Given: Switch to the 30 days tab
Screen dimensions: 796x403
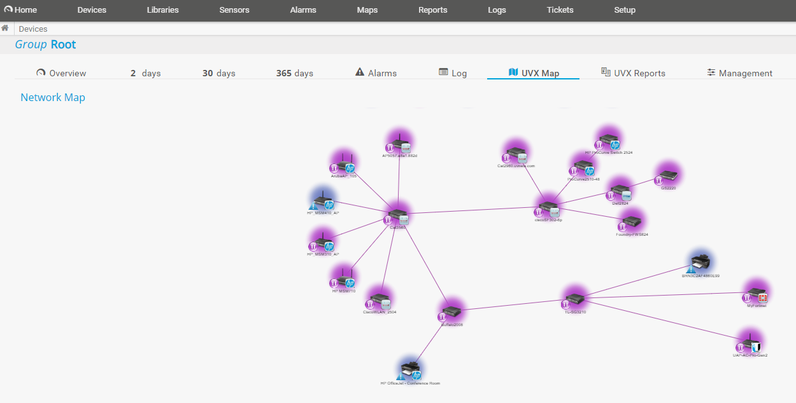Looking at the screenshot, I should pyautogui.click(x=219, y=73).
